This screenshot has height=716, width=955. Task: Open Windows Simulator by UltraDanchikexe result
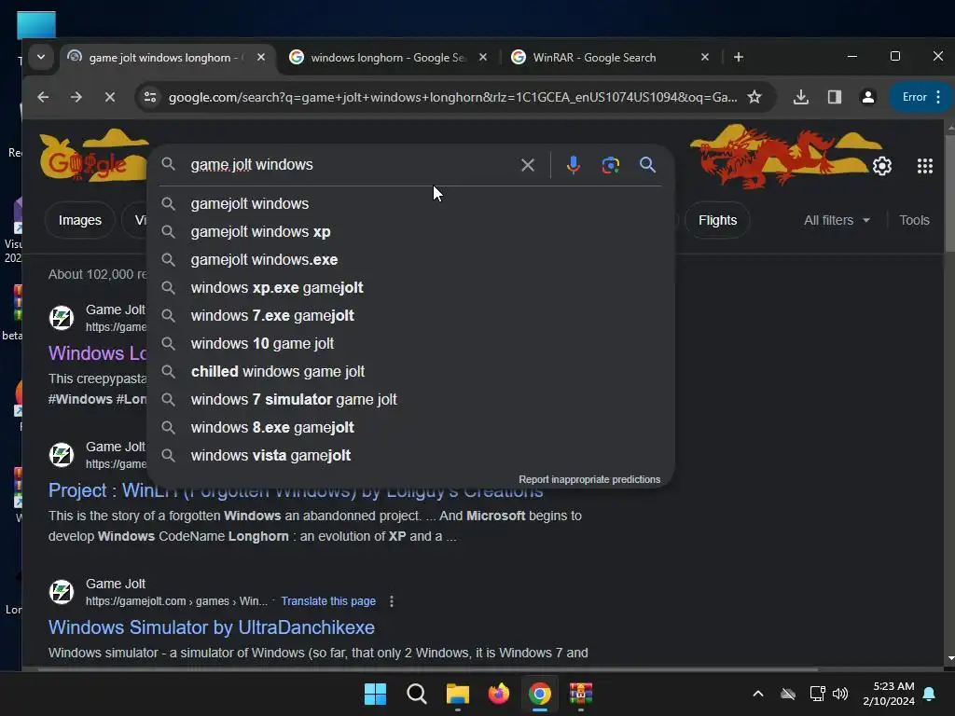point(212,627)
